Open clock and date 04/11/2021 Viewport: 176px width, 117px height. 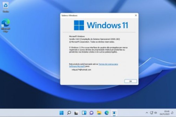165,113
